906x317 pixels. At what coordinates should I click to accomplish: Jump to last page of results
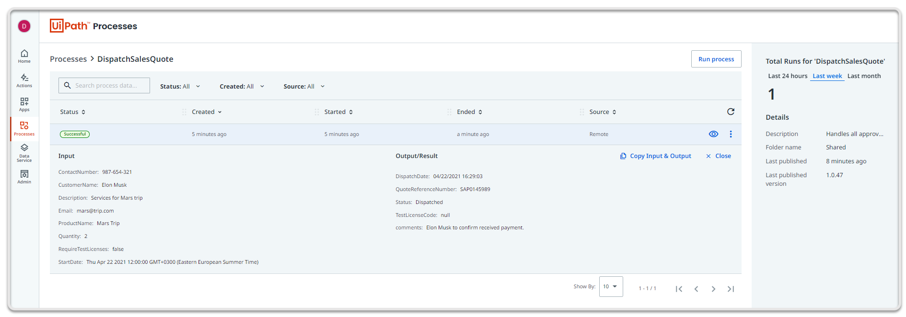(731, 289)
